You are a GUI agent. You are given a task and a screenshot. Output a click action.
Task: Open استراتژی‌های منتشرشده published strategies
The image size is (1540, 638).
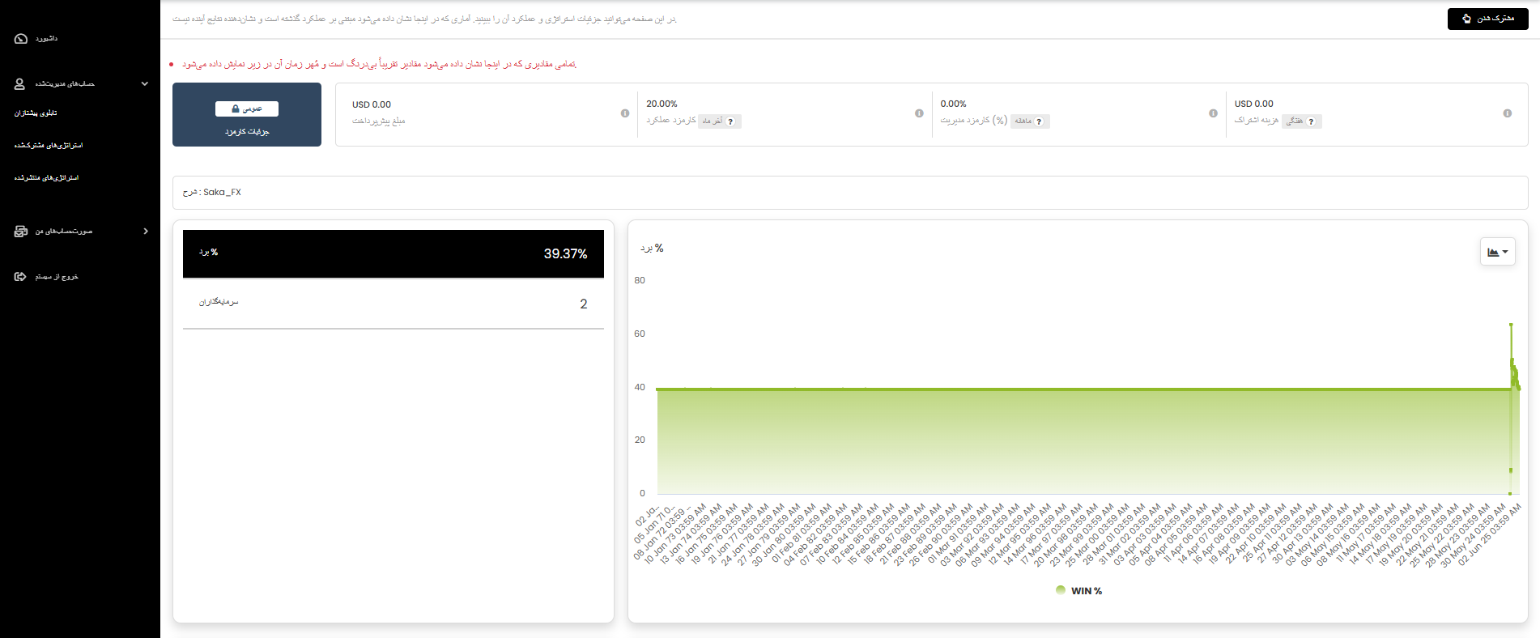(x=46, y=177)
